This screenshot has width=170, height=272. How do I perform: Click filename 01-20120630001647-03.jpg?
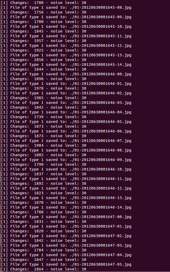click(103, 246)
